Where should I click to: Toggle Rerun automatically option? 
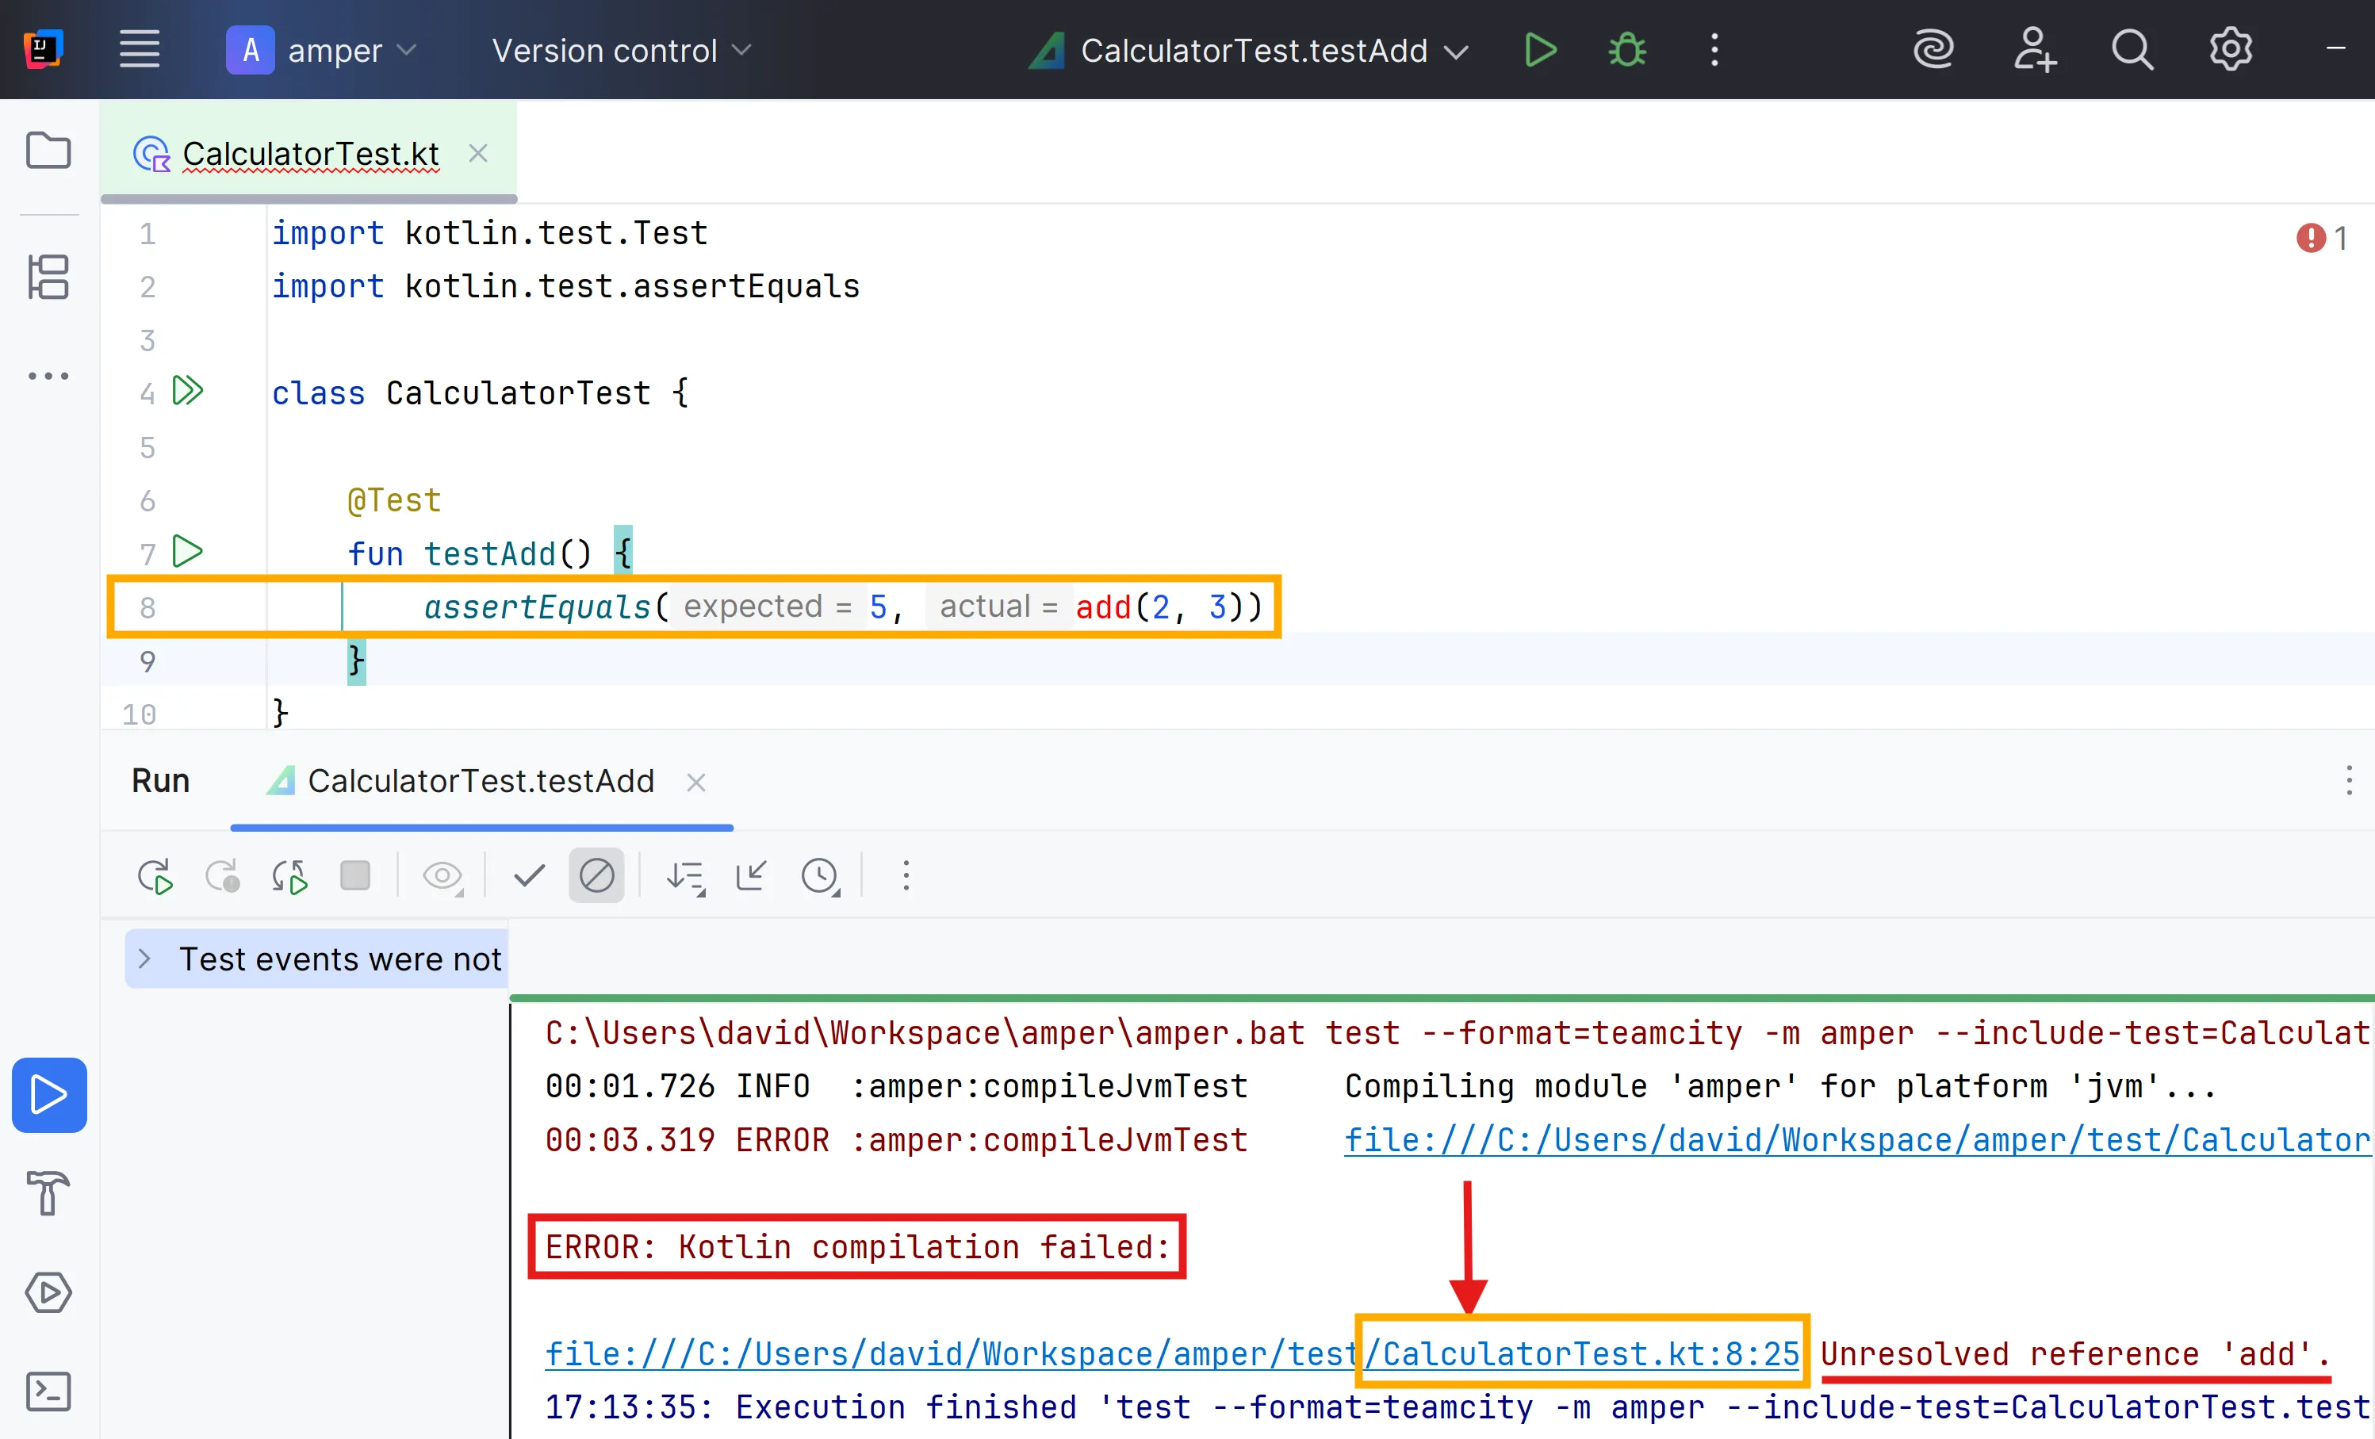288,875
